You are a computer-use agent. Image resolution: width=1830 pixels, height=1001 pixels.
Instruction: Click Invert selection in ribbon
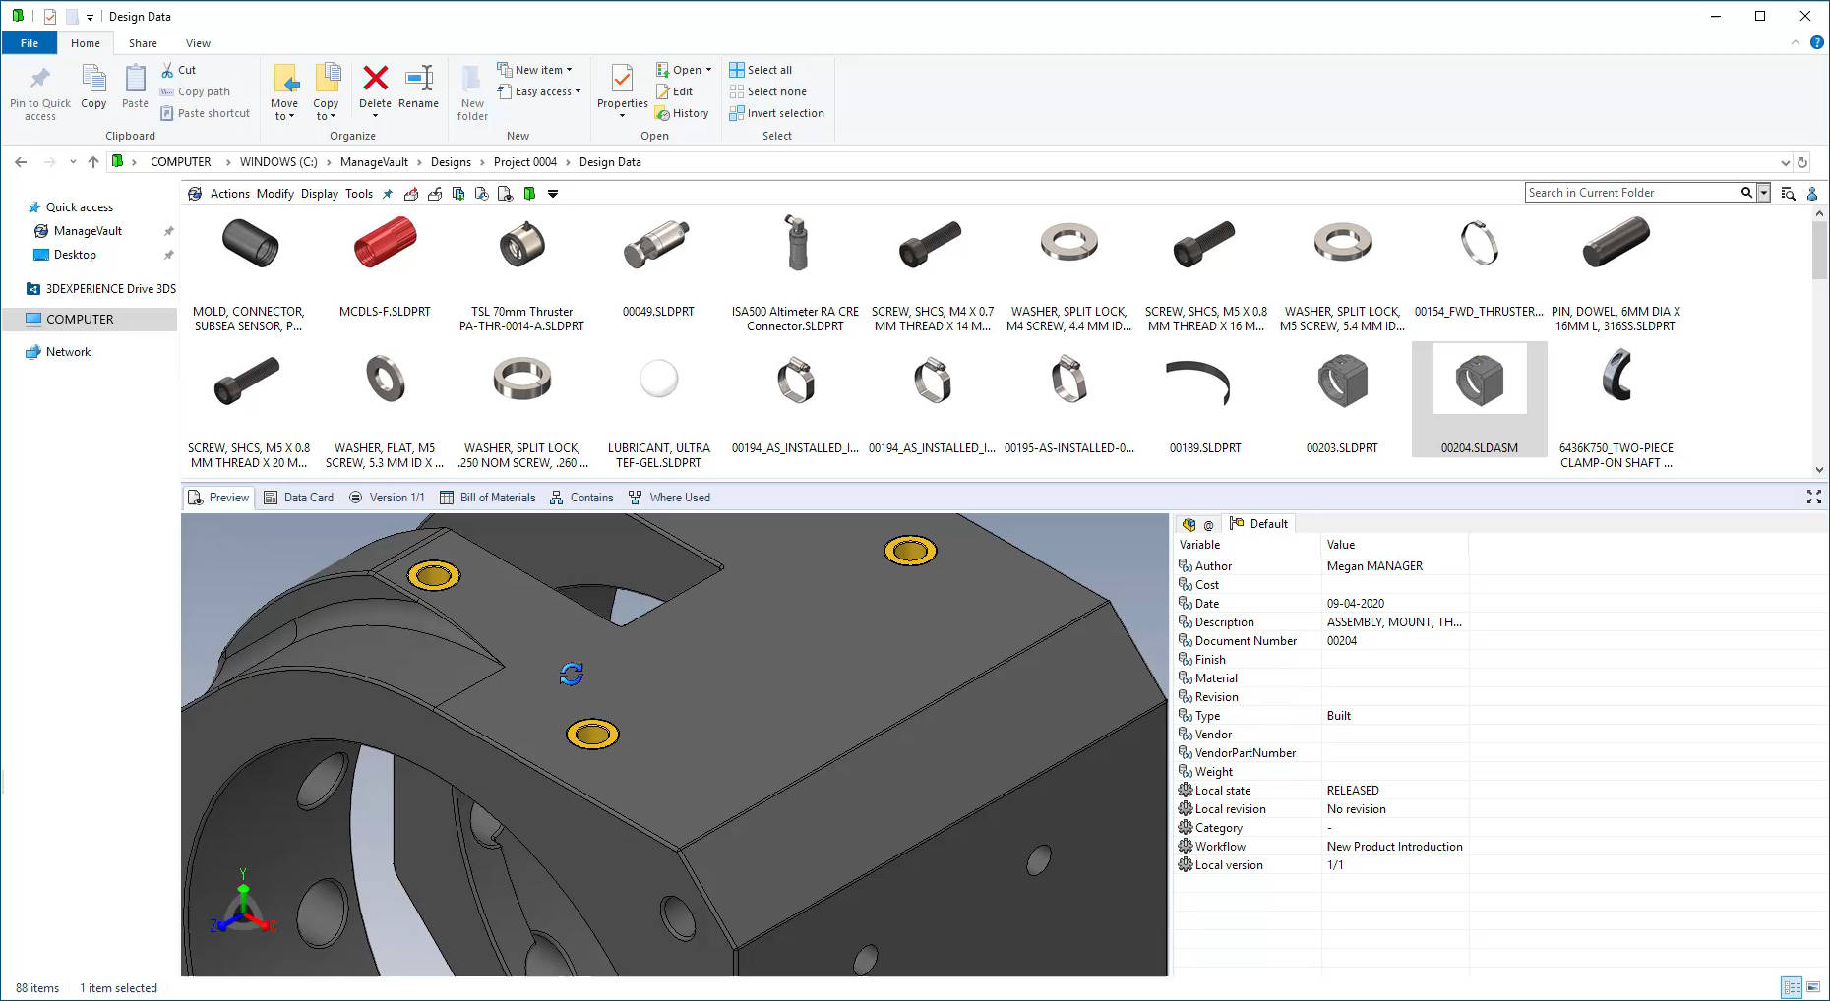[777, 113]
